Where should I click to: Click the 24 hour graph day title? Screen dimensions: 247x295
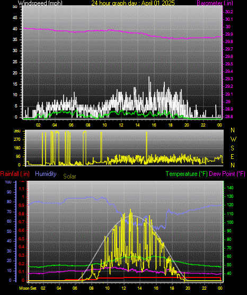click(x=133, y=3)
